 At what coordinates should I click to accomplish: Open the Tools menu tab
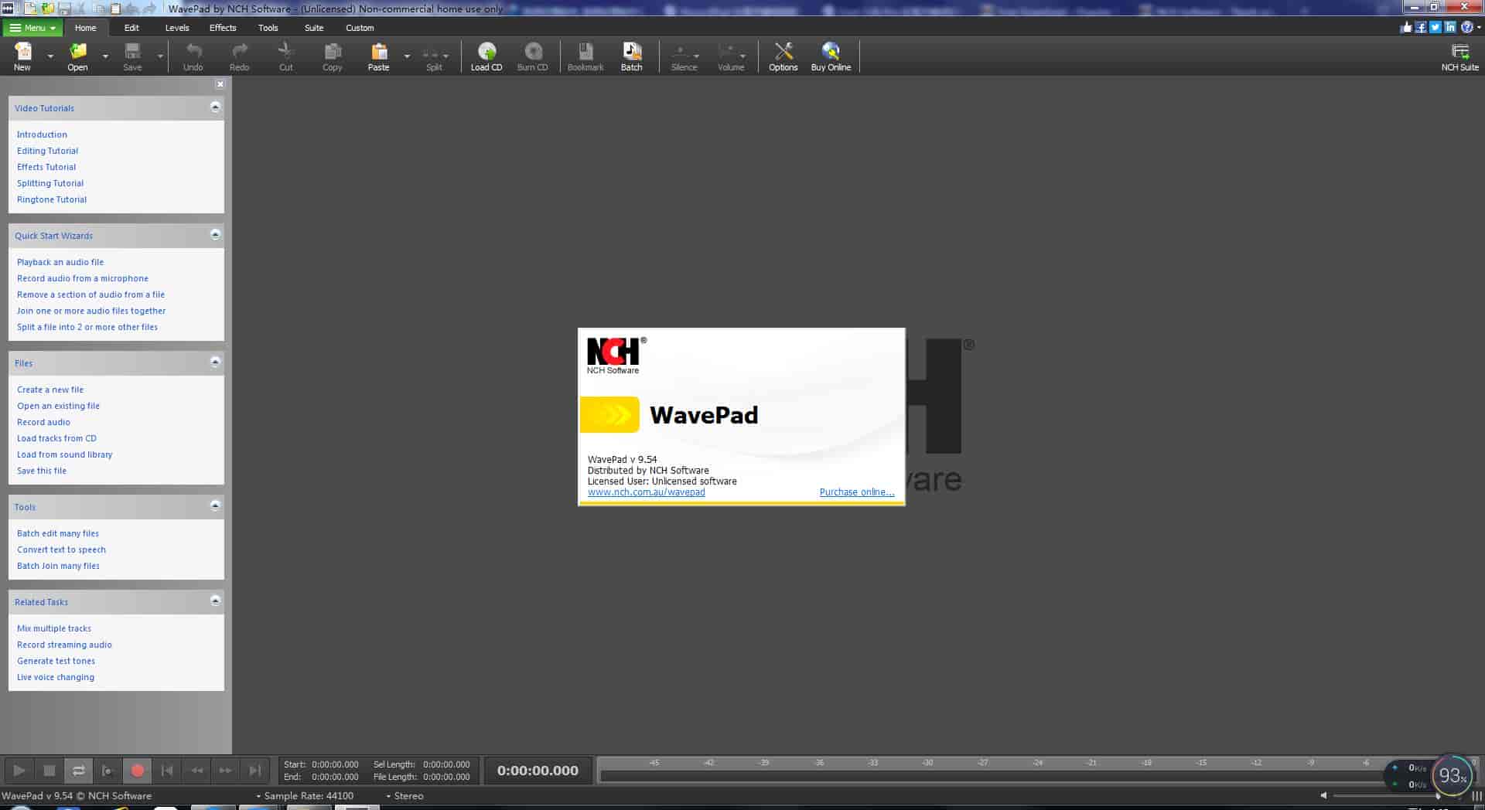[268, 27]
